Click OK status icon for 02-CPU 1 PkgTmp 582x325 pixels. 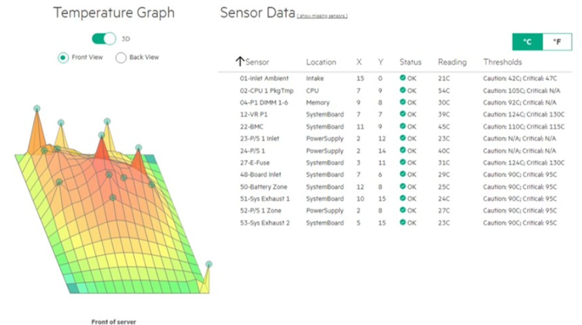pos(403,90)
